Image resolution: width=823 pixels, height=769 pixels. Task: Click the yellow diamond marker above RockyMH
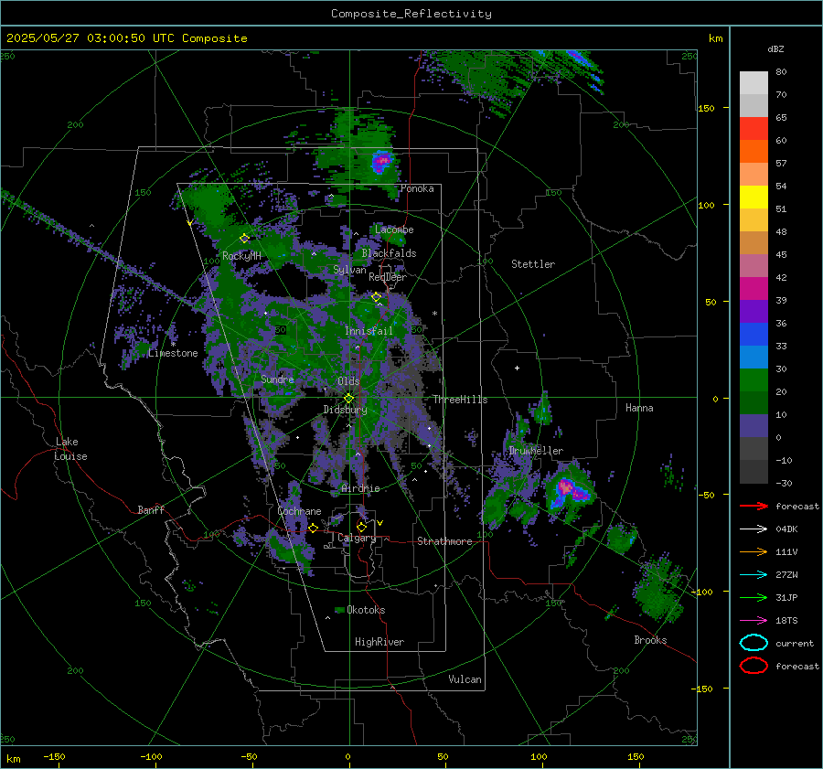(x=244, y=239)
